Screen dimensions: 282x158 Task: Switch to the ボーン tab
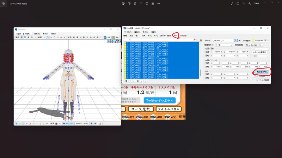tap(150, 36)
